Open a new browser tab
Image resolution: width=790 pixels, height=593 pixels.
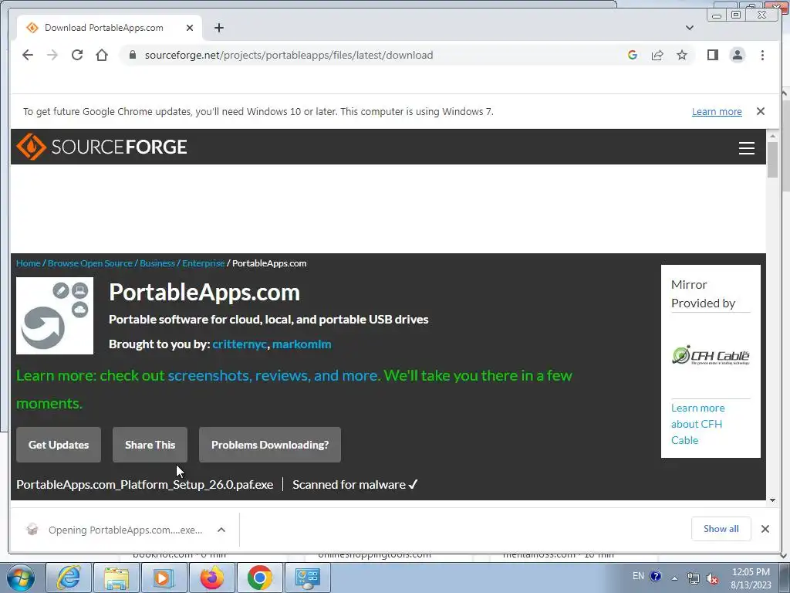(218, 28)
